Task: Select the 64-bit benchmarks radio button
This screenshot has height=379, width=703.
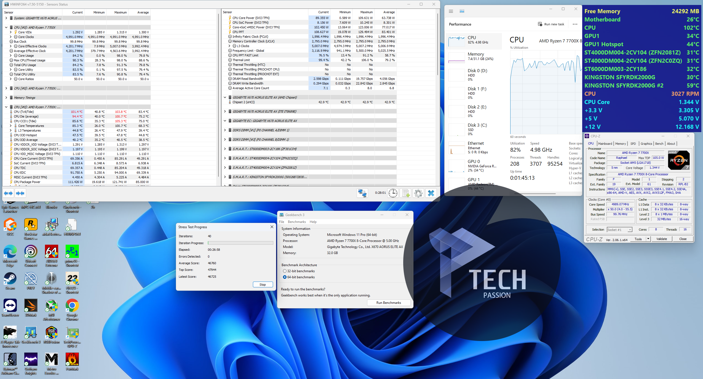Action: tap(285, 277)
